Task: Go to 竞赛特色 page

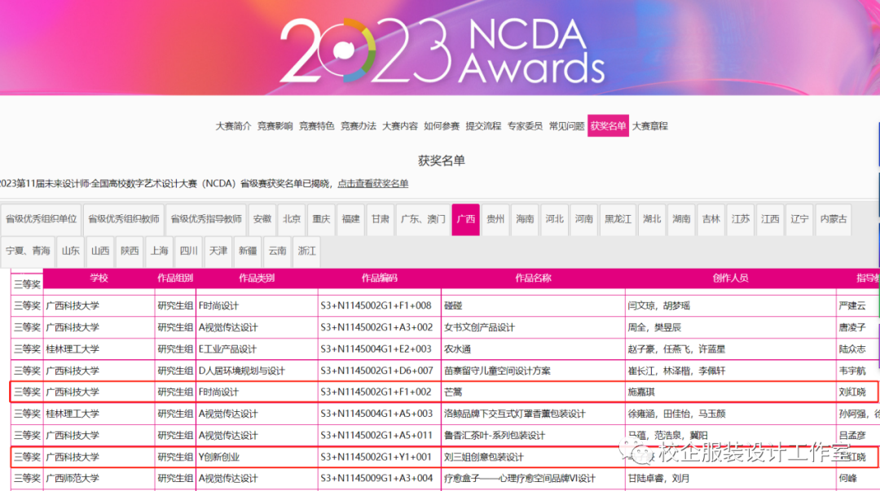Action: (316, 126)
